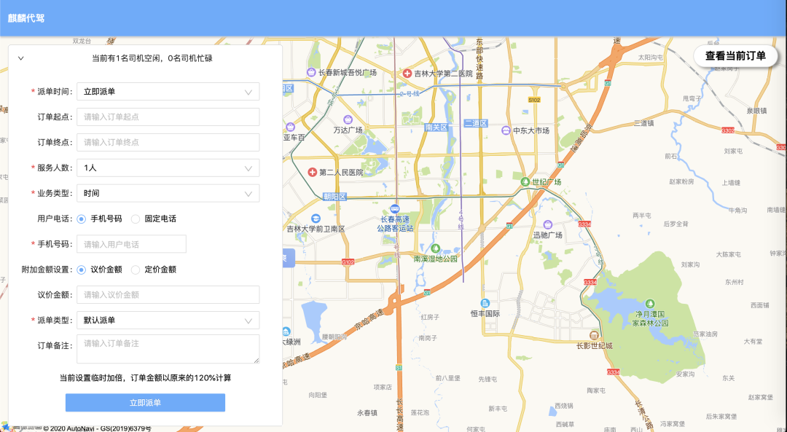This screenshot has height=432, width=787.
Task: Click the 麒麟代驾 header title
Action: pyautogui.click(x=26, y=18)
